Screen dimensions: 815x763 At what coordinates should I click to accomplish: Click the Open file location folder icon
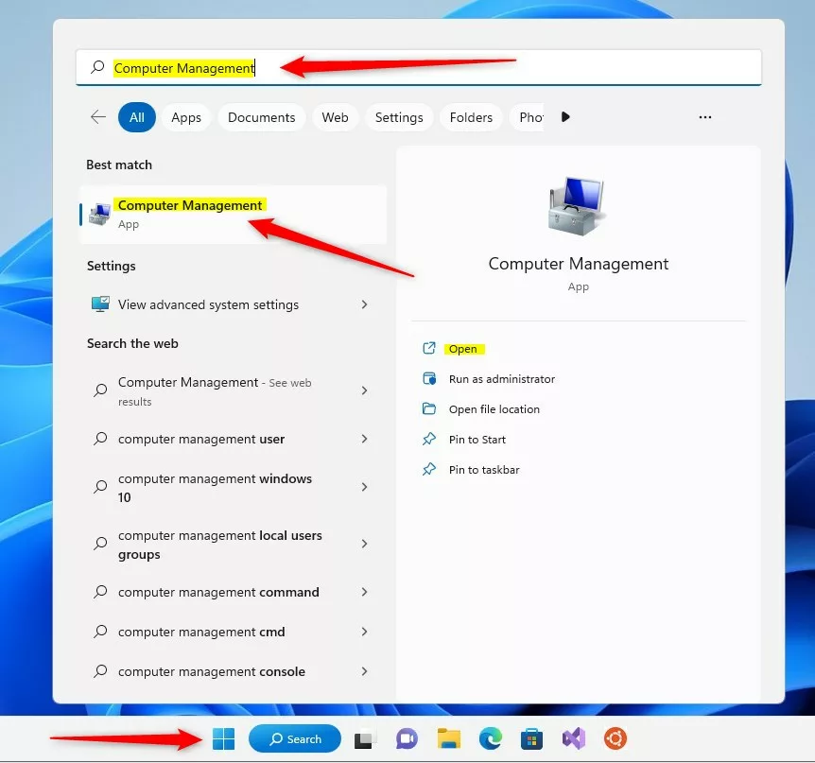coord(429,408)
